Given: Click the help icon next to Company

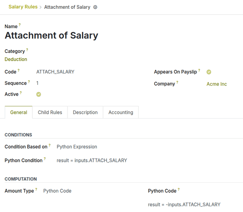Looking at the screenshot, I should tap(177, 82).
